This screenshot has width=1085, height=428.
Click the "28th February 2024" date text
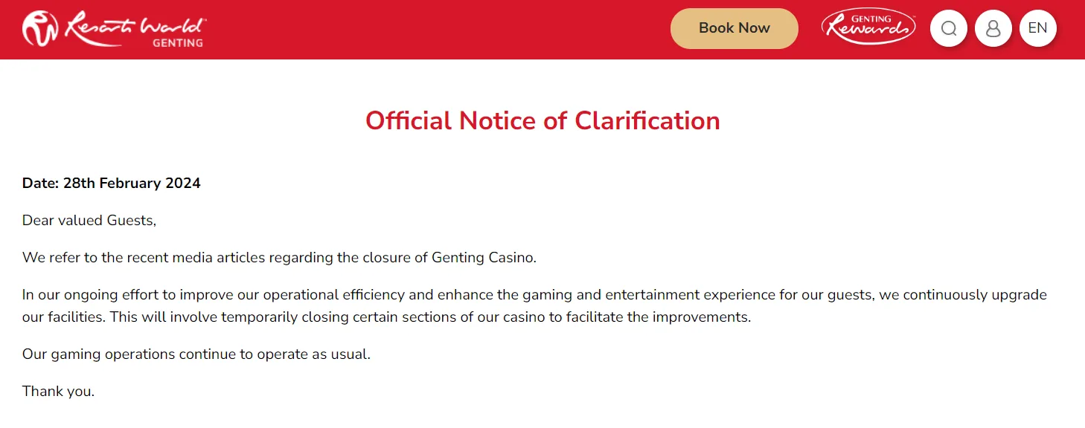pos(132,183)
